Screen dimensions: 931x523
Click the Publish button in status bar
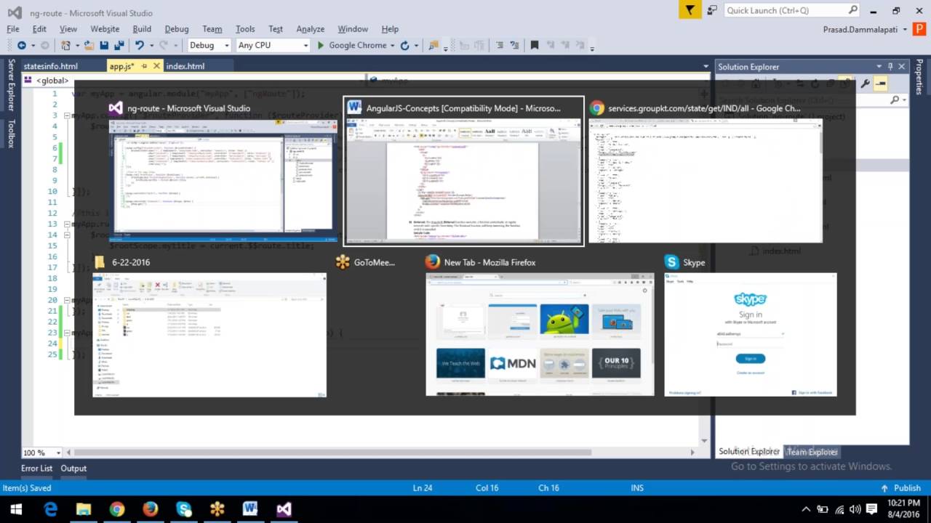pyautogui.click(x=900, y=488)
